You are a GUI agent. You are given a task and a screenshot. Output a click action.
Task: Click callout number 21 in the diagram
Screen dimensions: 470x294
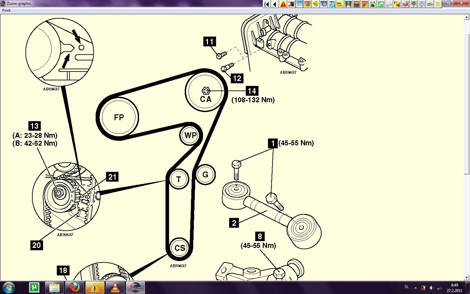pos(112,177)
